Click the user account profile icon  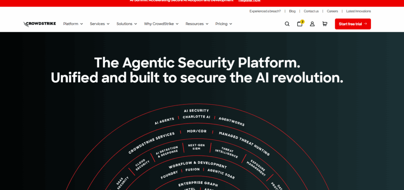click(312, 24)
